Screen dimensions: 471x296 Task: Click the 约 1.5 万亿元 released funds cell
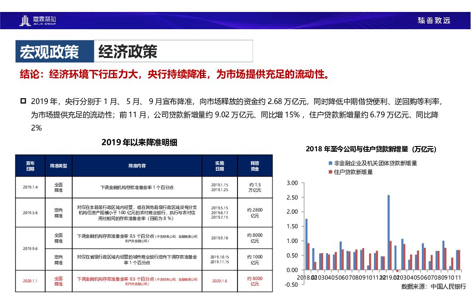(255, 187)
